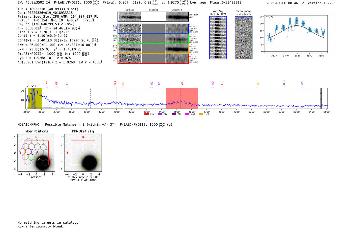Click the red NV line label
The height and width of the screenshot is (240, 353).
click(46, 83)
